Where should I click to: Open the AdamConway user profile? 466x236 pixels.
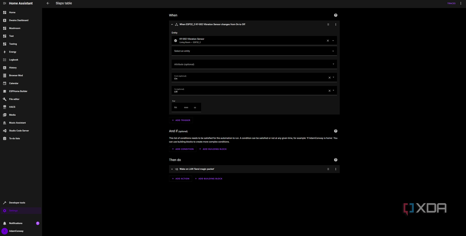(x=21, y=231)
